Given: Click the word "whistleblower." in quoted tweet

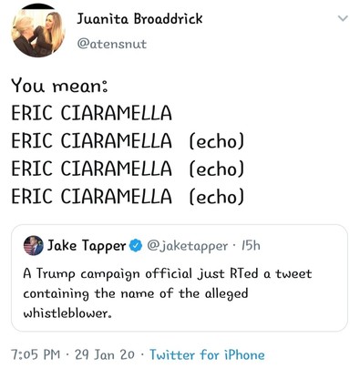Looking at the screenshot, I should (67, 313).
